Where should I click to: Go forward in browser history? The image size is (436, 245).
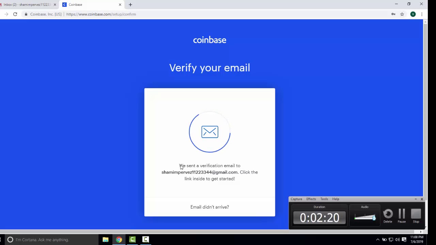6,14
